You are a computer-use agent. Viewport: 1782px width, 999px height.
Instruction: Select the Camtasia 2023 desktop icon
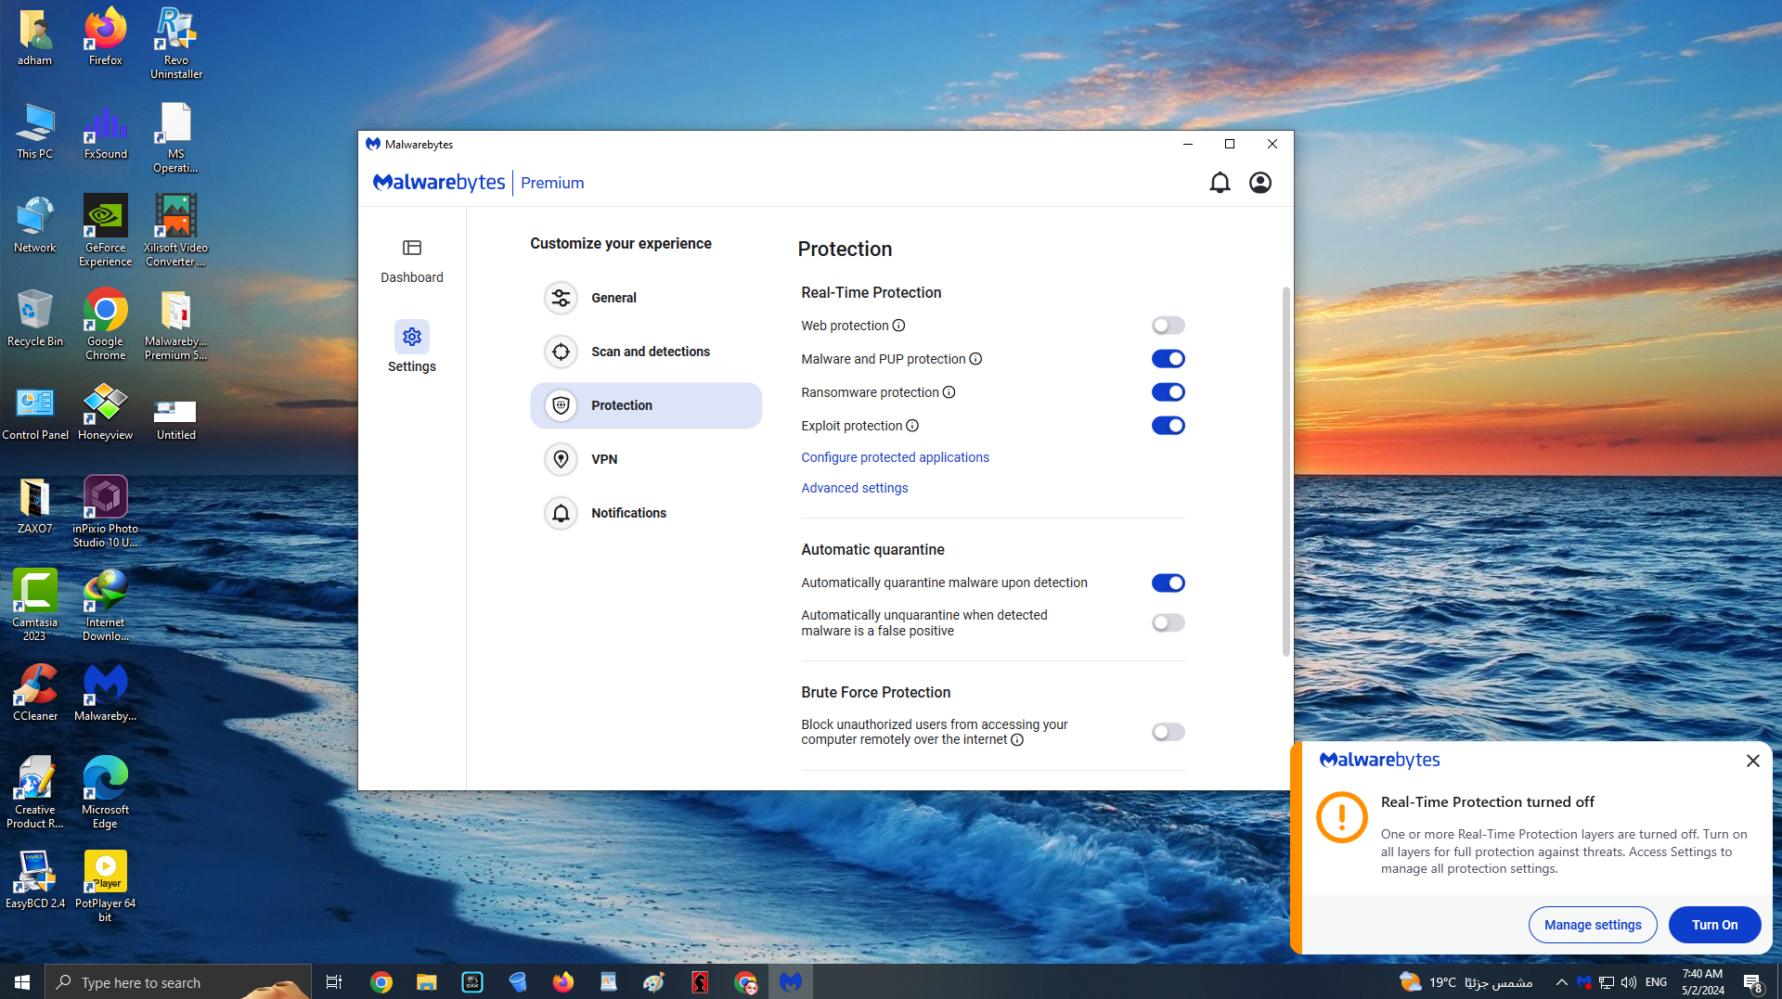(35, 605)
